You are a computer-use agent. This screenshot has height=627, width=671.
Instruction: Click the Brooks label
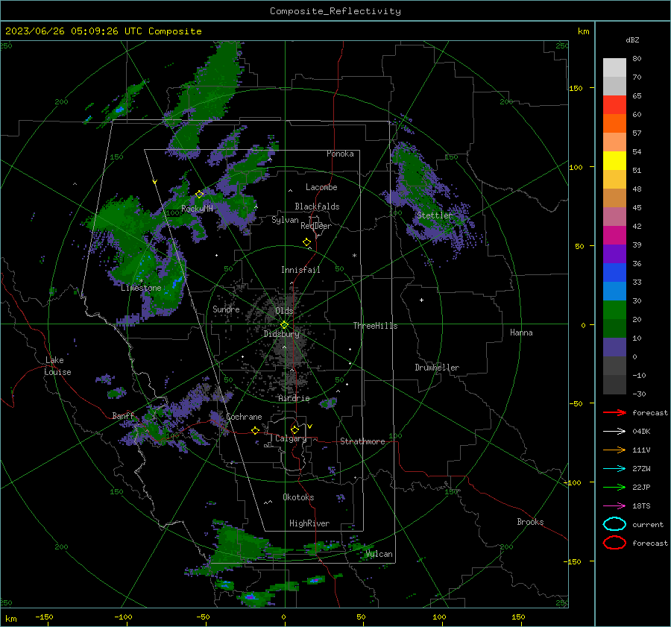(x=530, y=522)
